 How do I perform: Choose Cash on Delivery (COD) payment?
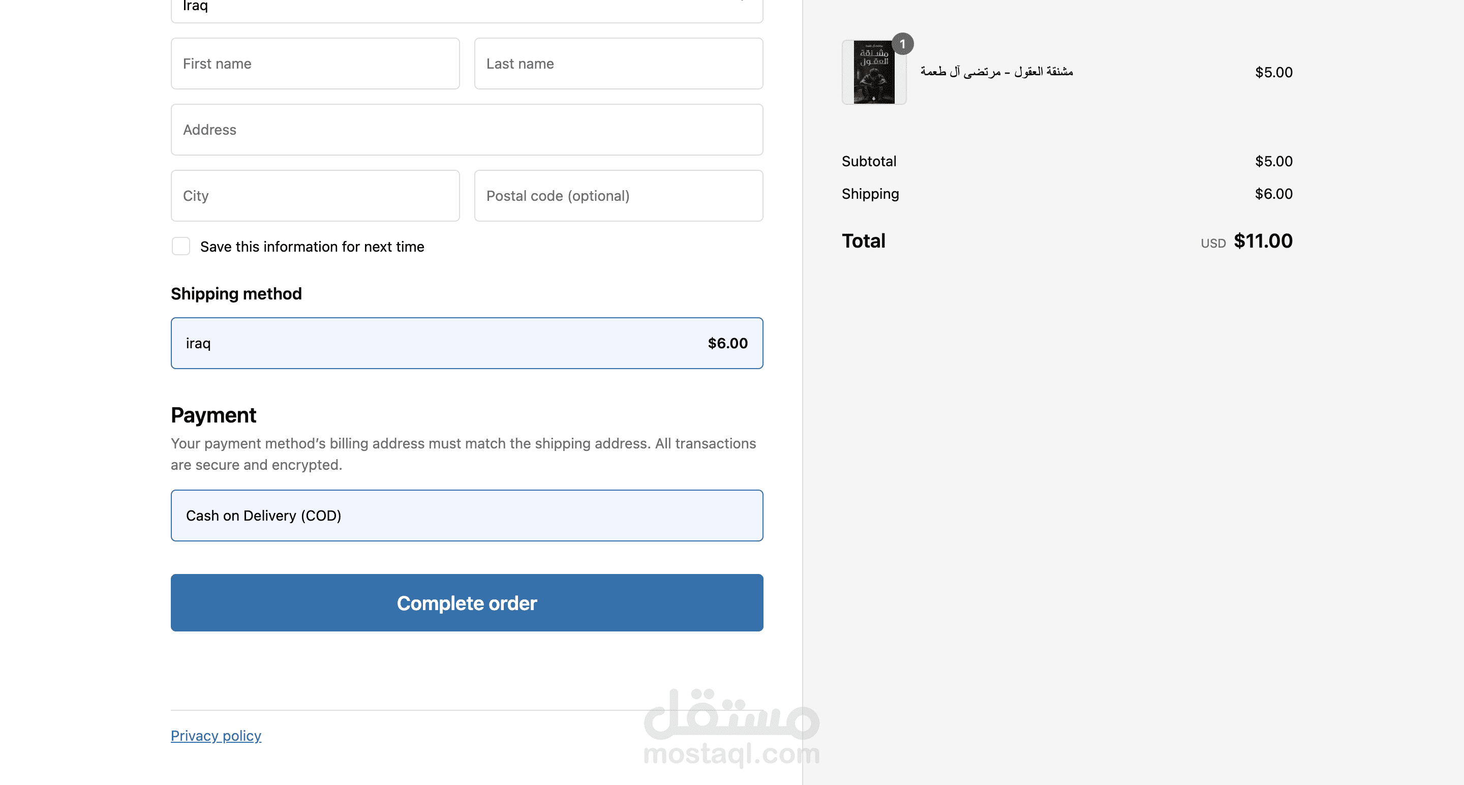[467, 515]
